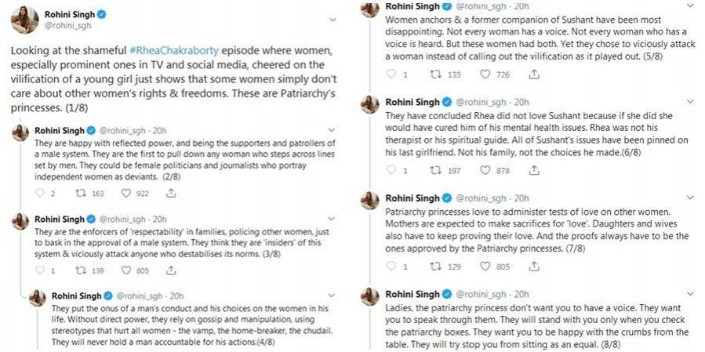705x352 pixels.
Task: Like the tweet with 878 likes
Action: point(485,169)
